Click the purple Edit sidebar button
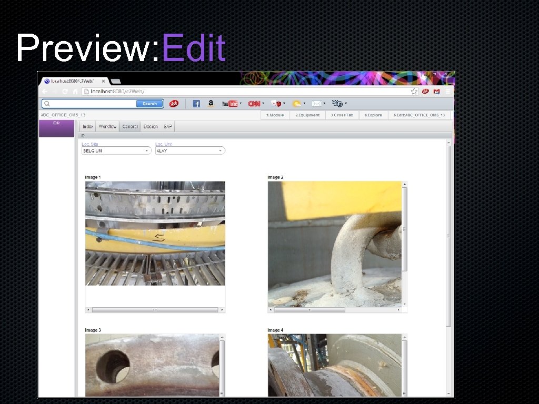The image size is (539, 404). pyautogui.click(x=57, y=128)
